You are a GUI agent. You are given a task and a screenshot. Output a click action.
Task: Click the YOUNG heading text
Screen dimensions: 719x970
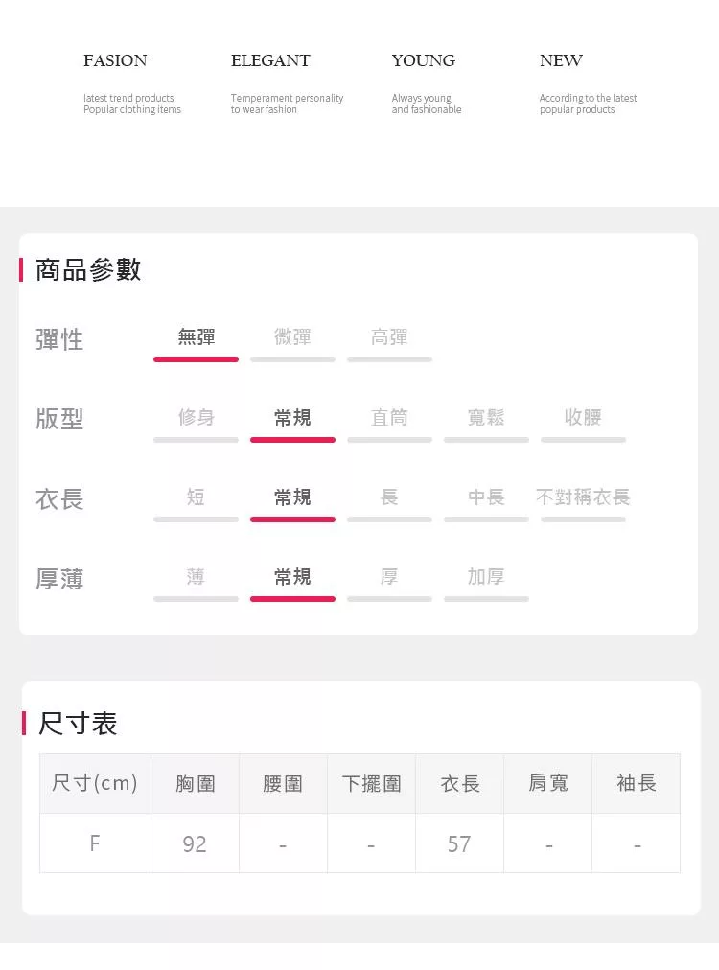423,60
